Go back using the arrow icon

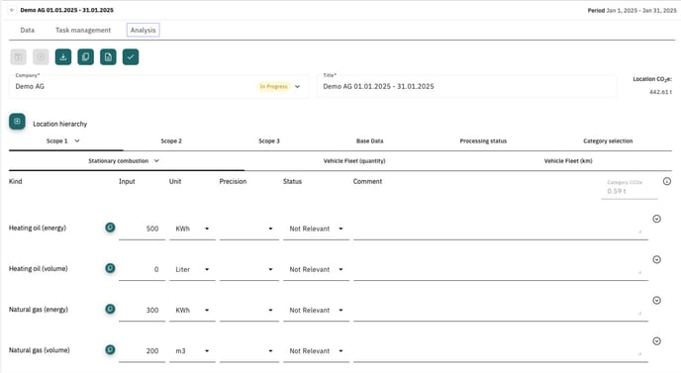pos(12,10)
